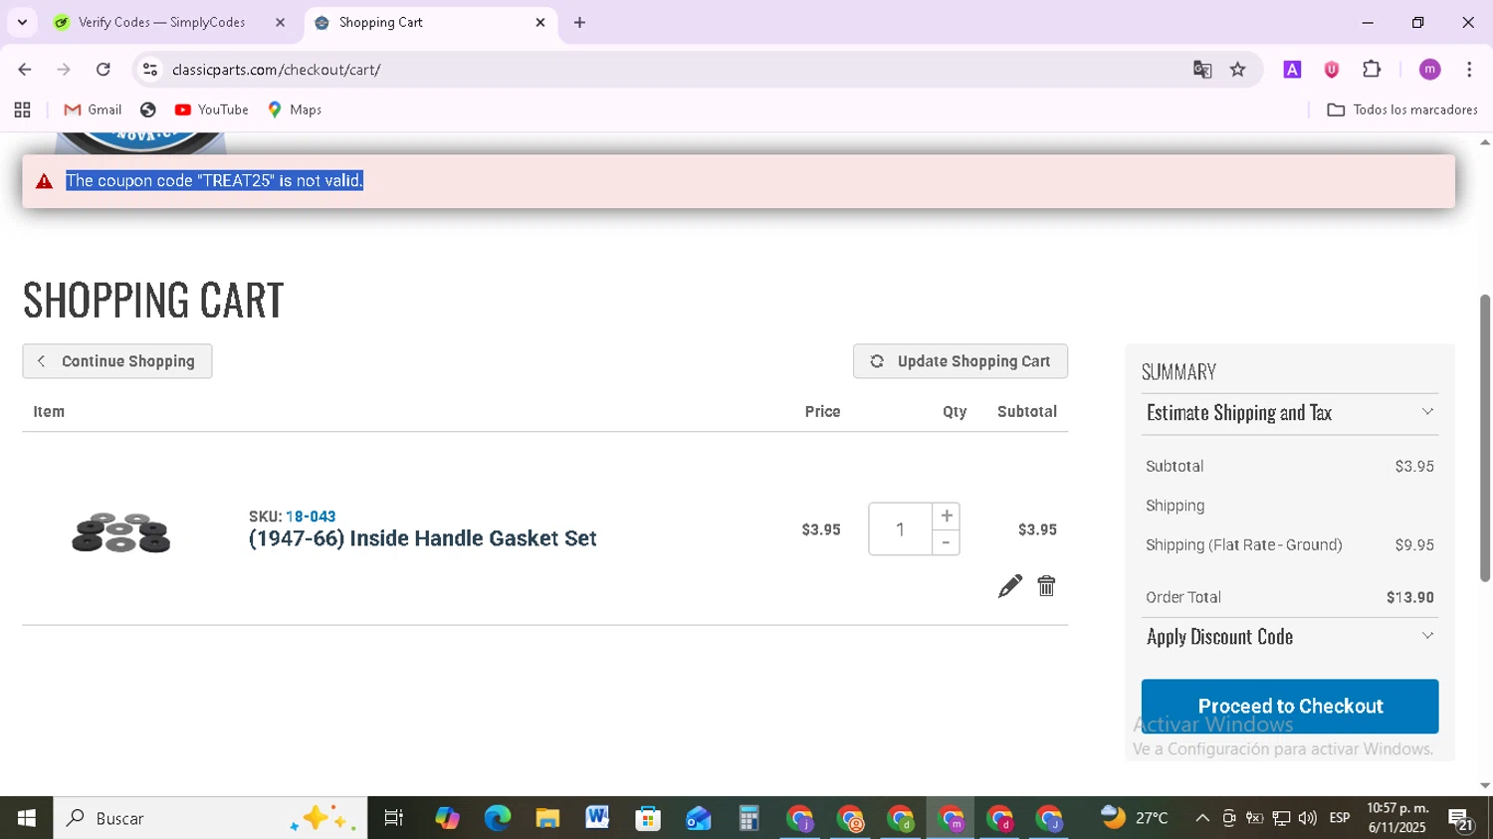Open SKU 18-043 link
1493x839 pixels.
pyautogui.click(x=311, y=517)
